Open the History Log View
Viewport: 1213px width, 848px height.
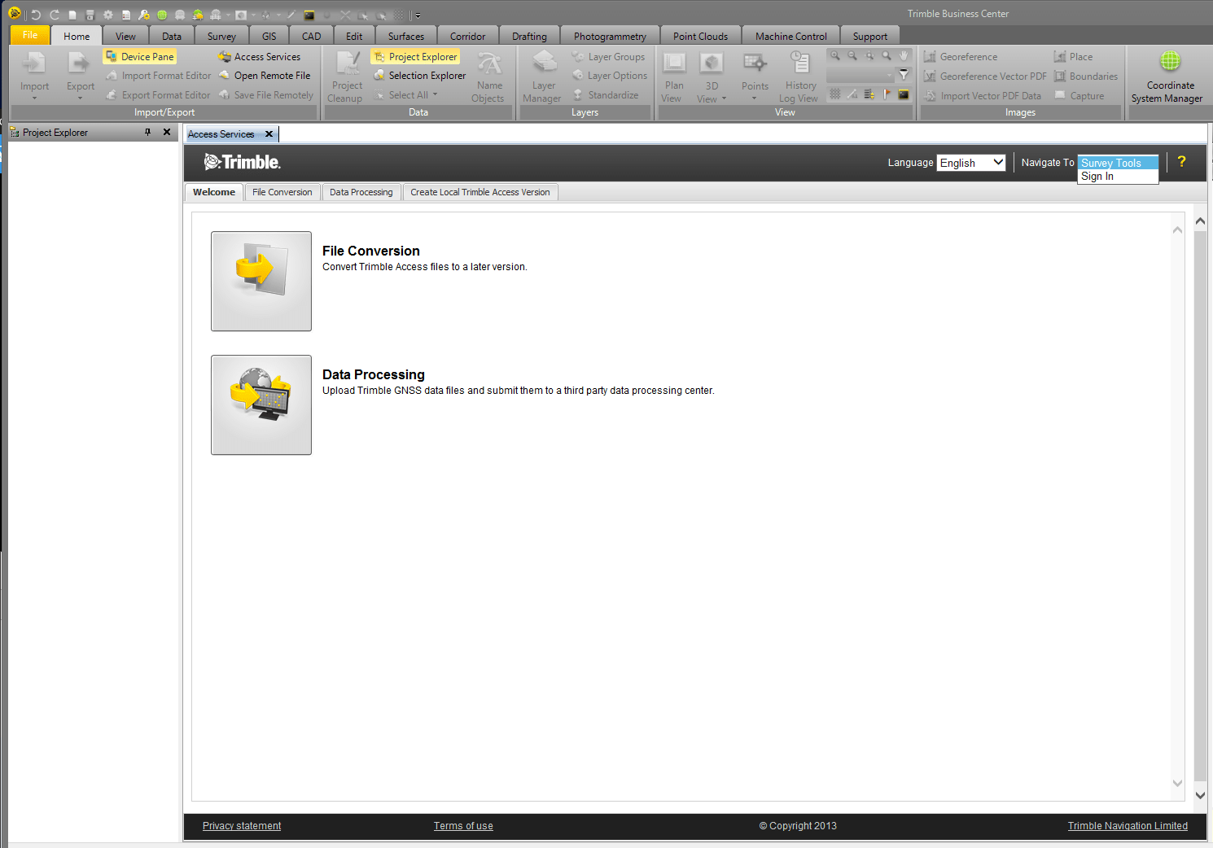tap(799, 77)
